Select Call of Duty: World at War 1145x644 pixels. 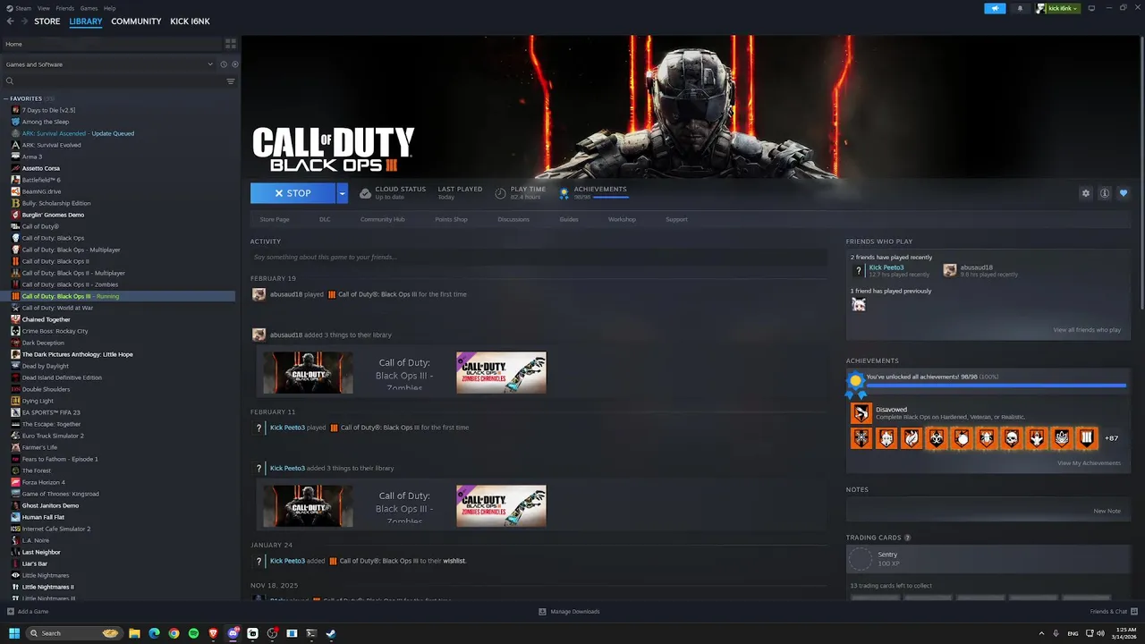pyautogui.click(x=57, y=308)
